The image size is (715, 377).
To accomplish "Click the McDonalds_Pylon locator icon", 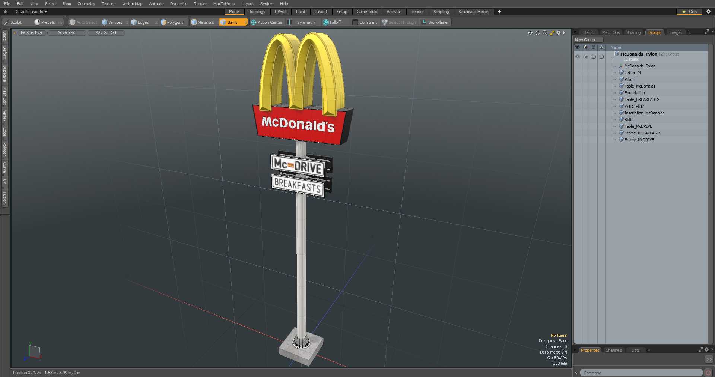I will pyautogui.click(x=621, y=66).
